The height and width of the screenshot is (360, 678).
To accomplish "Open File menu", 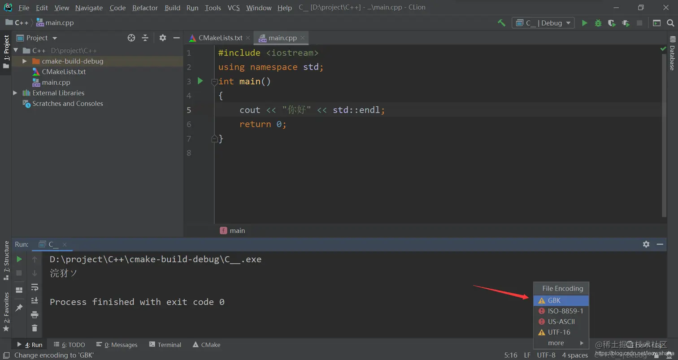I will pyautogui.click(x=24, y=8).
